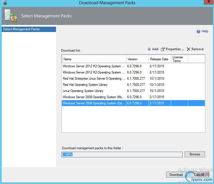
Task: Select Windows Server 2008 Operating System (Mo... row
Action: tap(94, 97)
